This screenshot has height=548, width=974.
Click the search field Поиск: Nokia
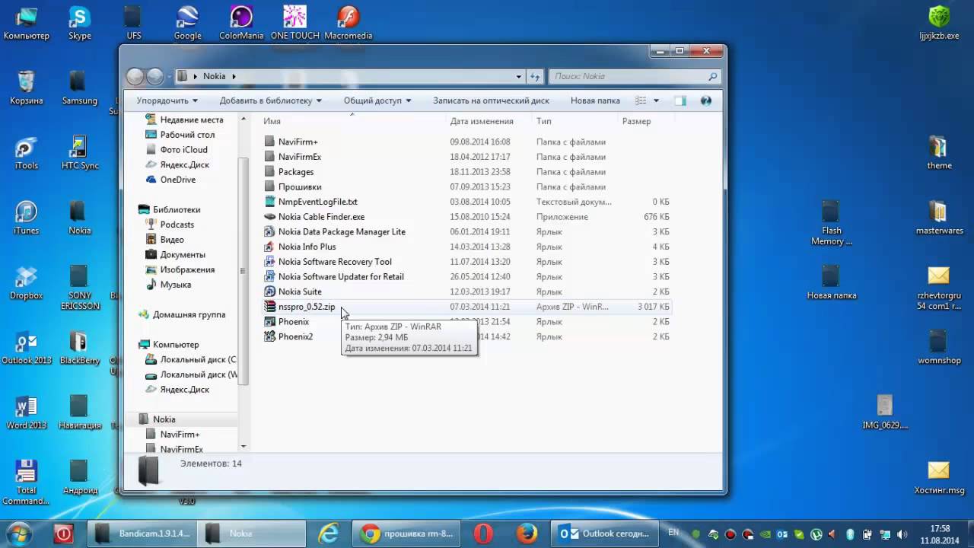tap(634, 76)
